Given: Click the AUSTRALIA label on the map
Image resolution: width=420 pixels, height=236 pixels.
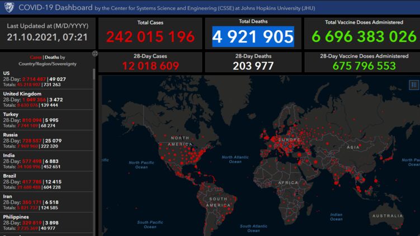Looking at the screenshot, I should click(388, 216).
